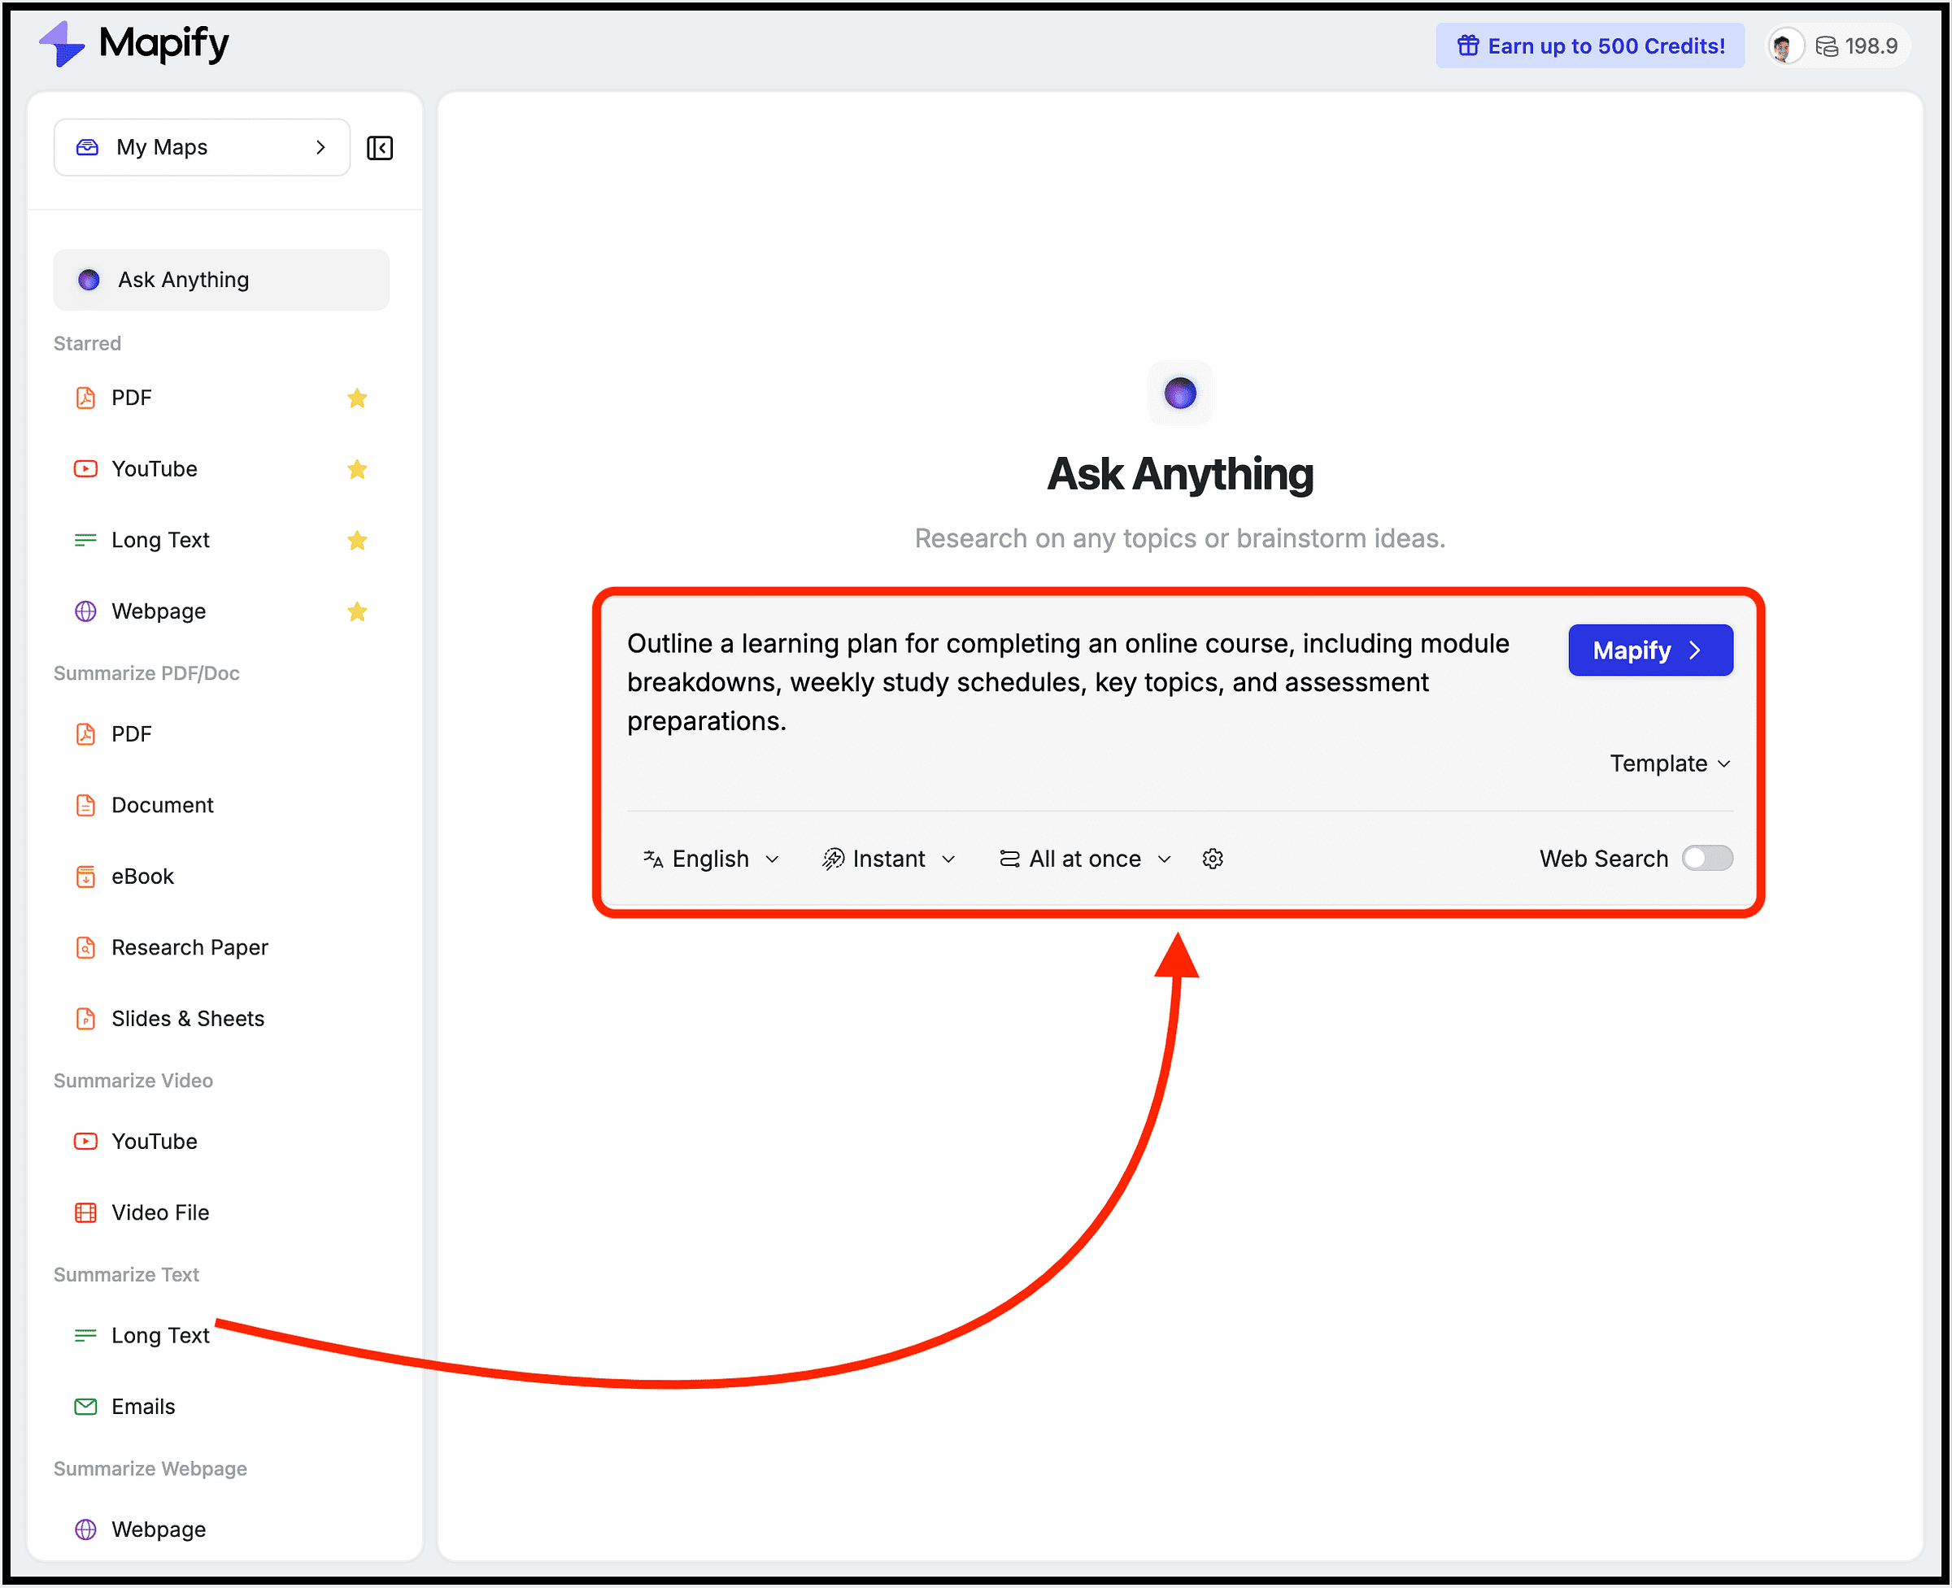Select Research Paper in sidebar
1952x1588 pixels.
[x=190, y=948]
